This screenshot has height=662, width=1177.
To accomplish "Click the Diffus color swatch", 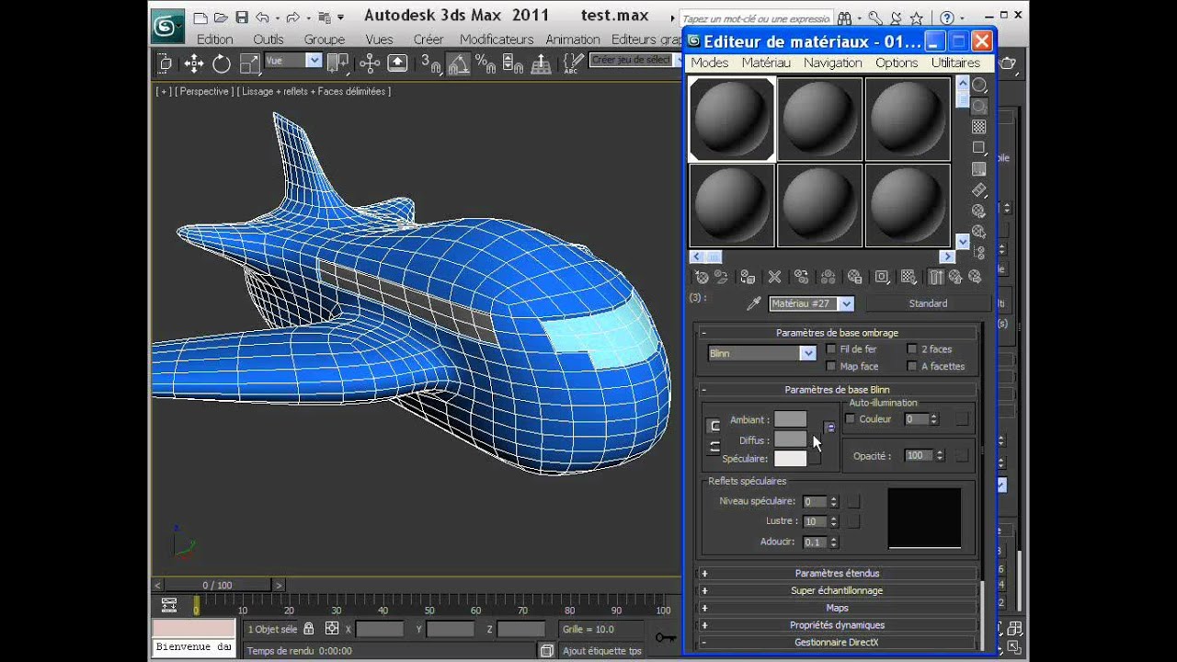I will point(790,439).
